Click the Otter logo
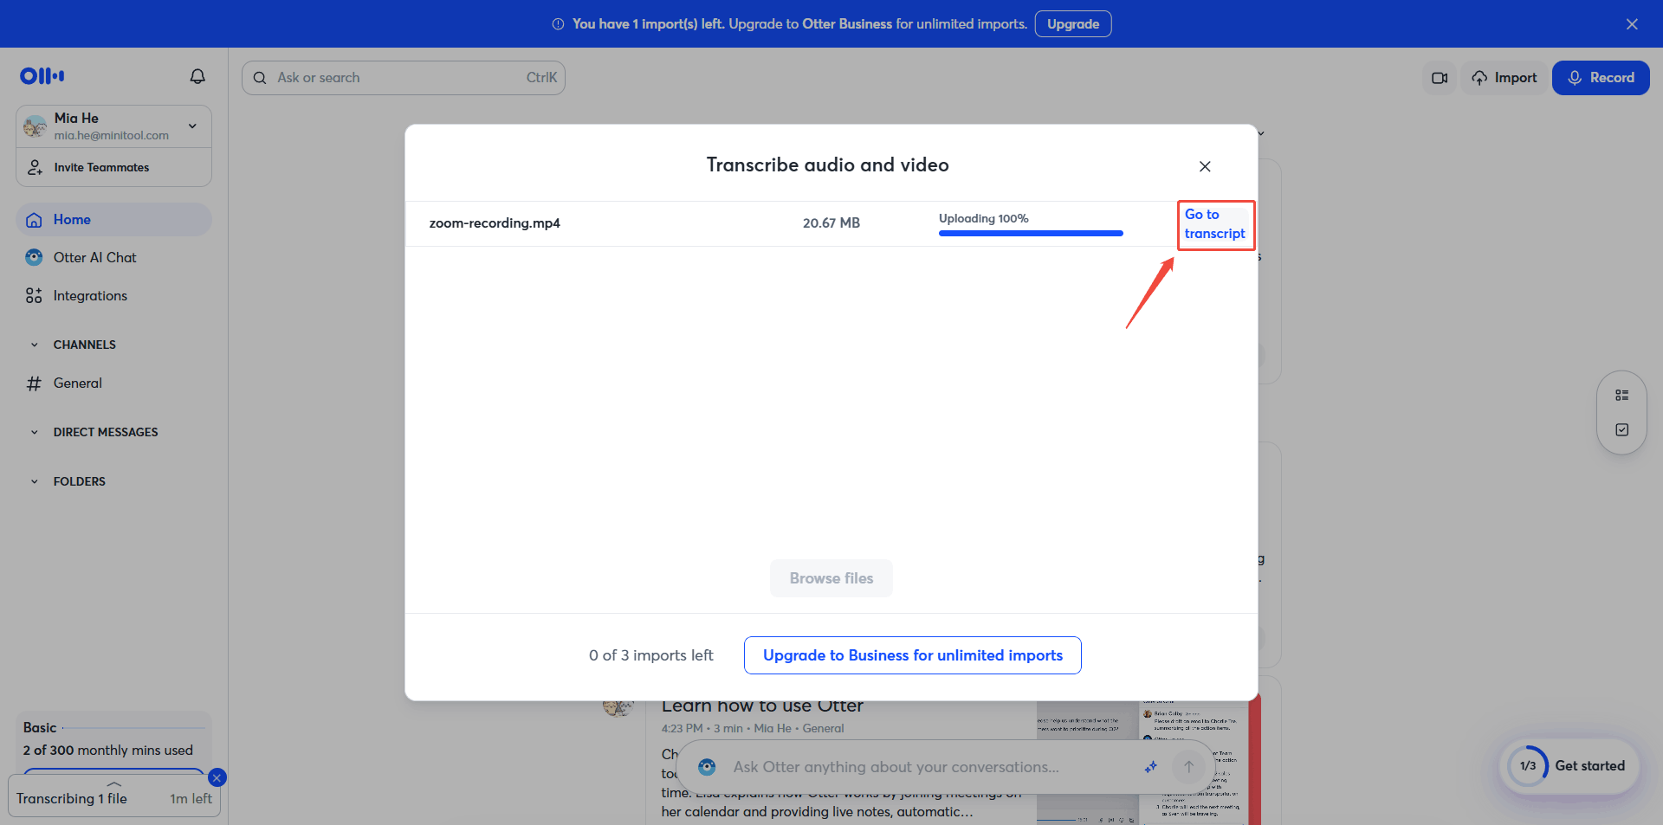The width and height of the screenshot is (1663, 825). (41, 76)
